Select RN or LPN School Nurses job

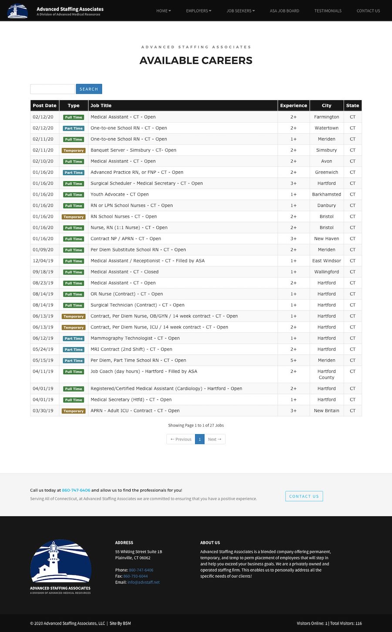tap(132, 206)
